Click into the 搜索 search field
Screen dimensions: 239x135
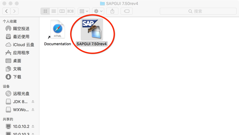coord(198,11)
